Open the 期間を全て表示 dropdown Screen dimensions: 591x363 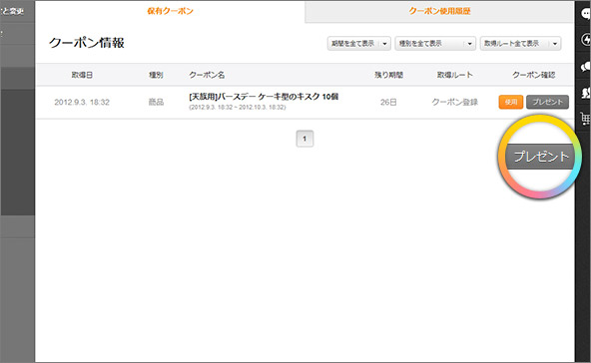pos(358,44)
